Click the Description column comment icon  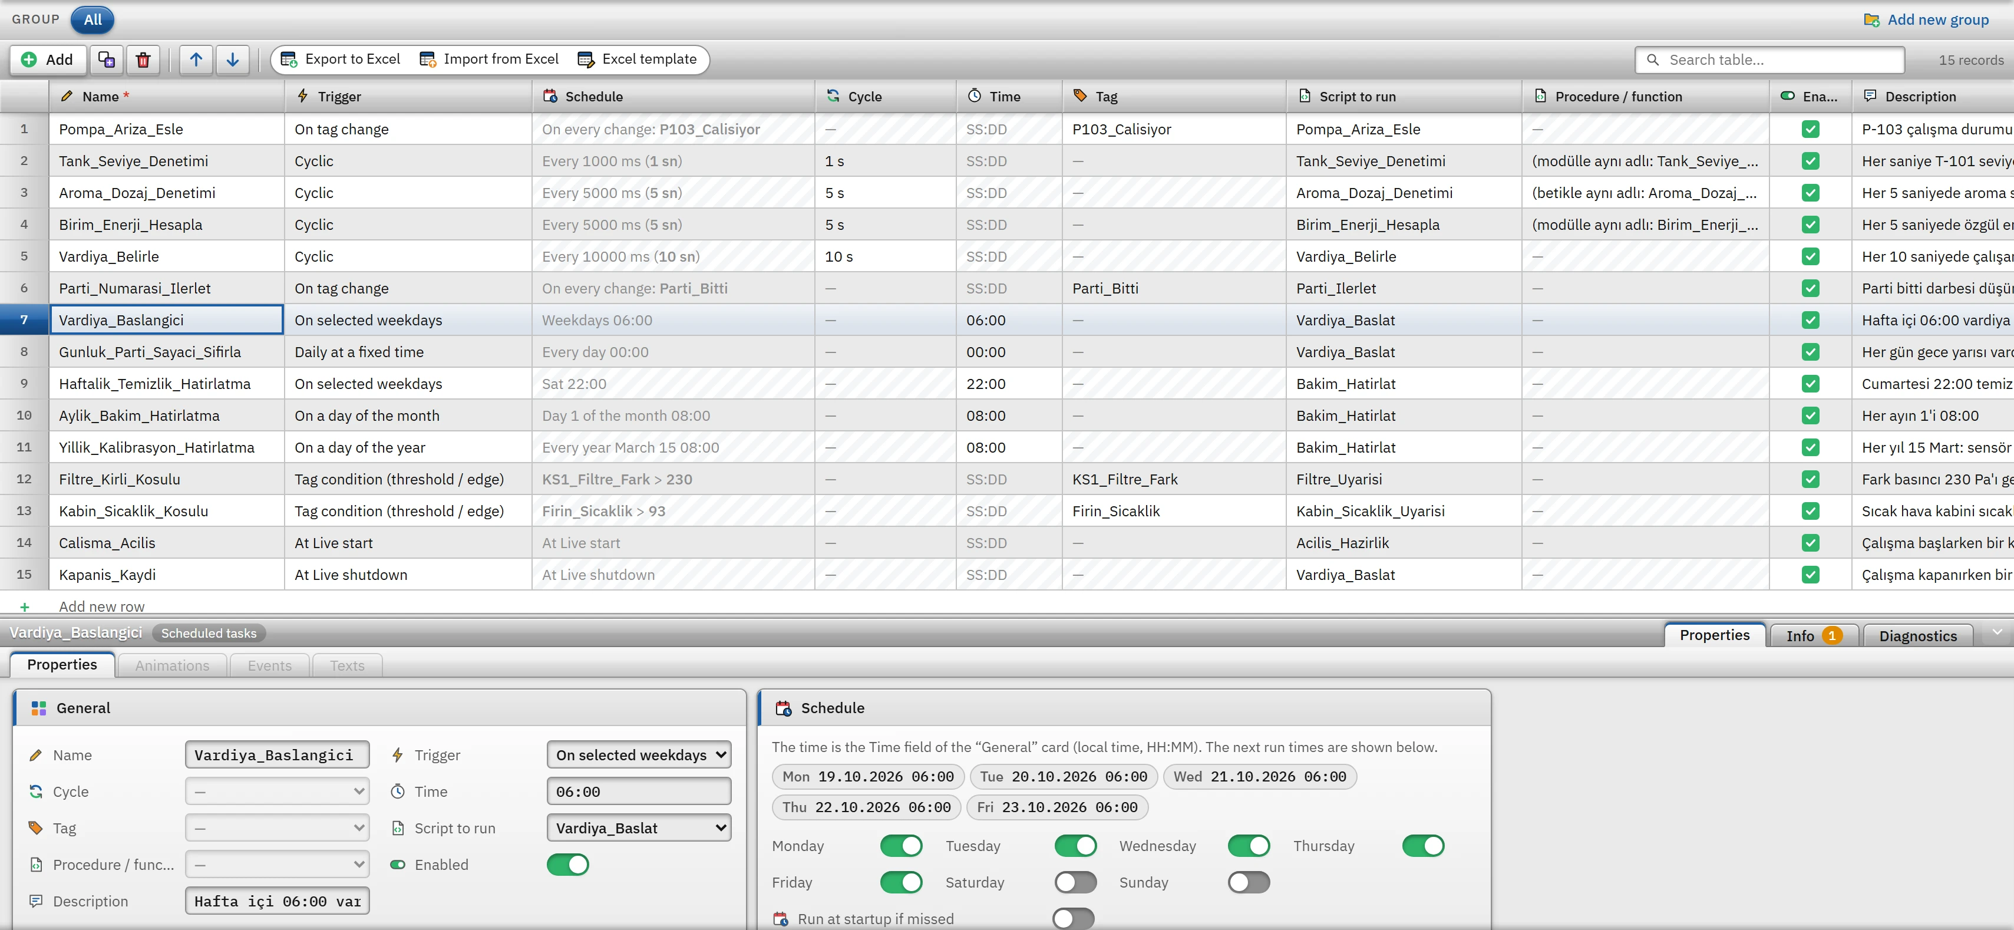pos(1870,96)
